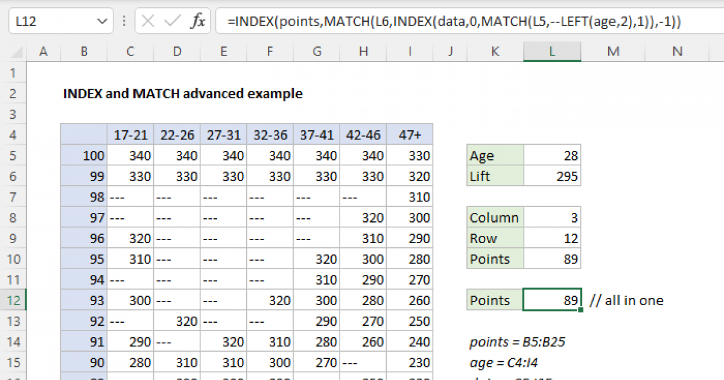Click the row 1 header
Viewport: 724px width, 380px height.
click(13, 72)
